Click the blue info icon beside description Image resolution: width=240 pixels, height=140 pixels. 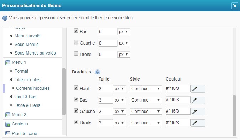tap(5, 18)
